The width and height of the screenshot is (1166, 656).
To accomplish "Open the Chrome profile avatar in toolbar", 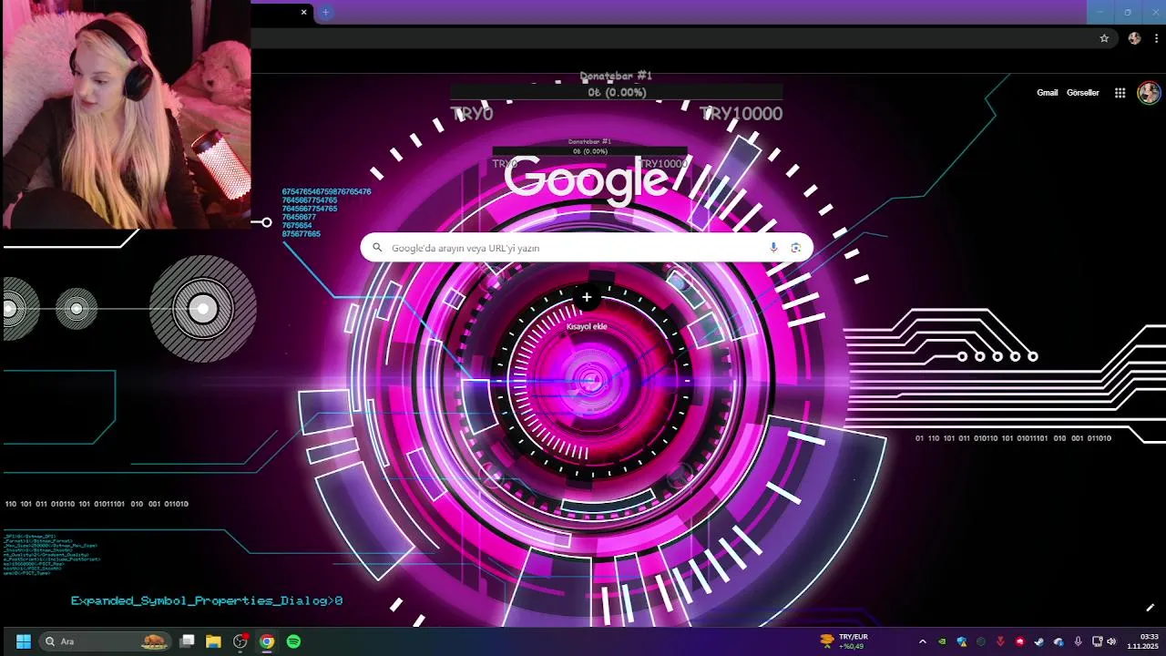I will (1134, 38).
